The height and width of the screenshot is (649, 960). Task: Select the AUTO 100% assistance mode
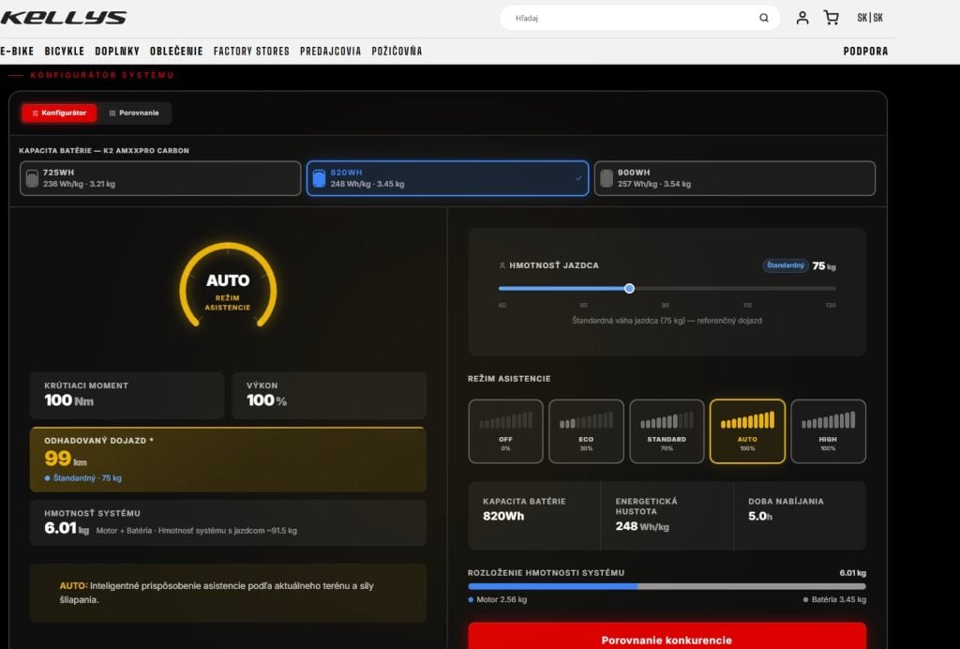pos(747,431)
